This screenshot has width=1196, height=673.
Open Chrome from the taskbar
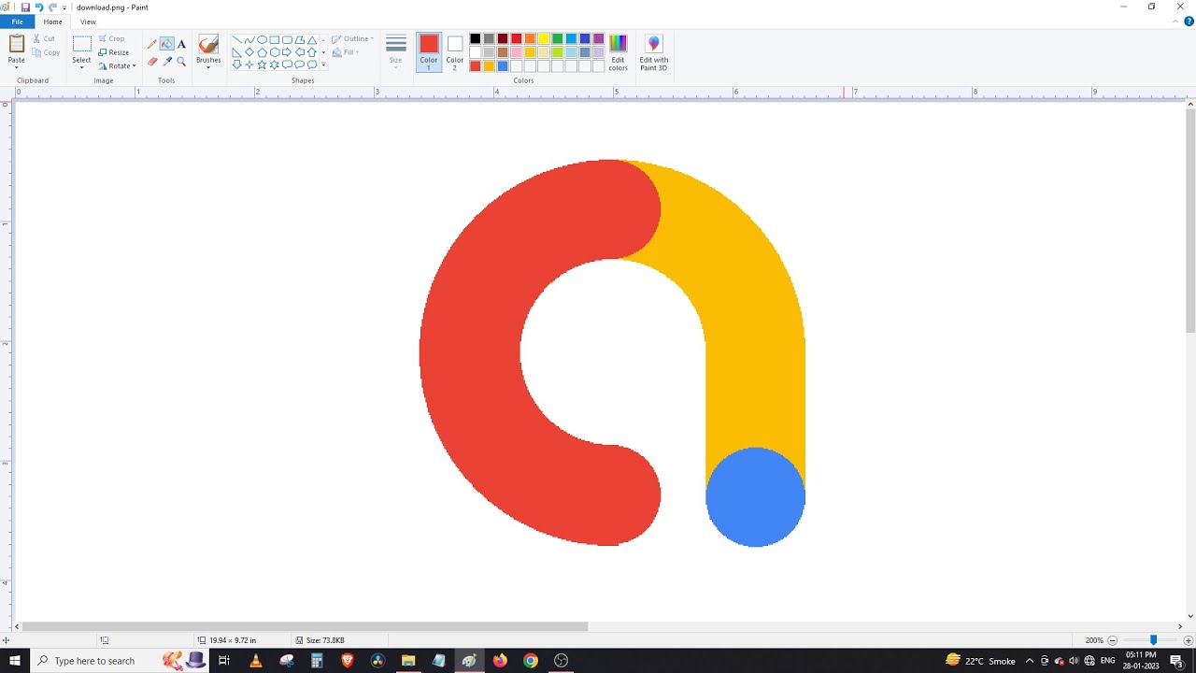click(x=531, y=661)
